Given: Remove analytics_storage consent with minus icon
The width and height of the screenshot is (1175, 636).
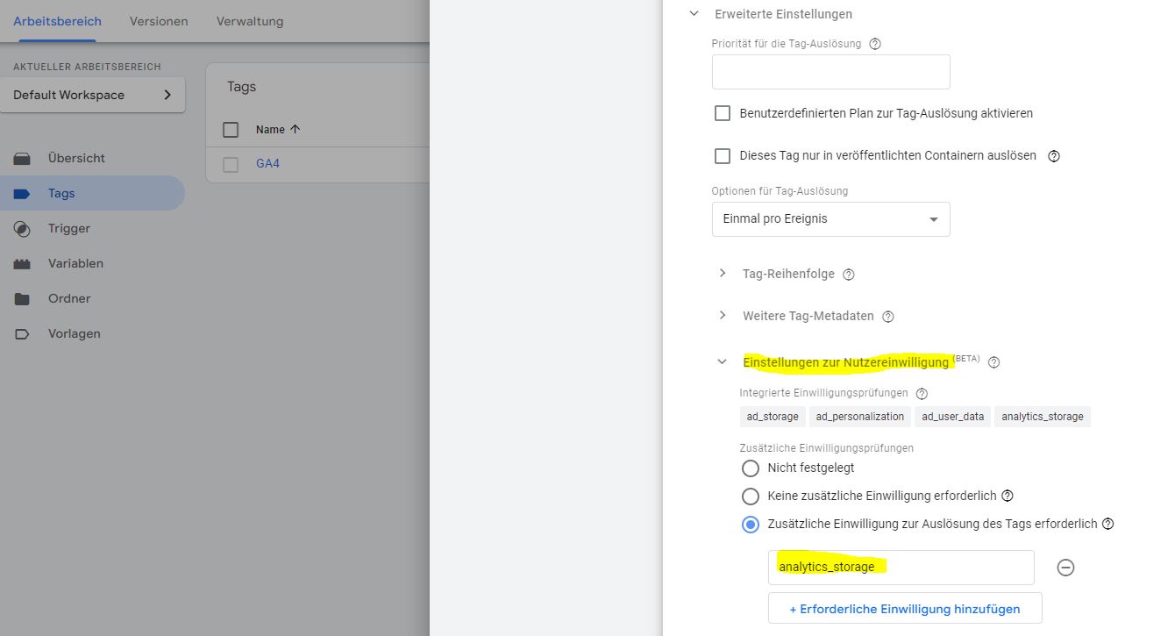Looking at the screenshot, I should [x=1065, y=568].
